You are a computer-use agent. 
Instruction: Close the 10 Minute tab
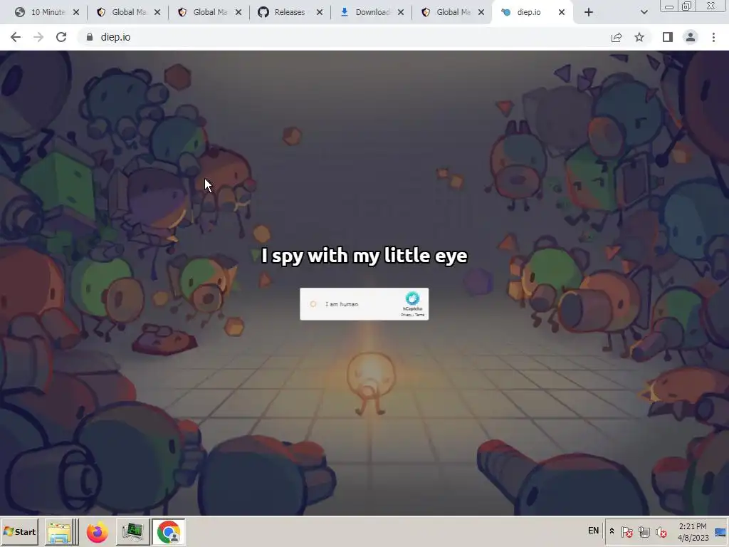(x=76, y=12)
